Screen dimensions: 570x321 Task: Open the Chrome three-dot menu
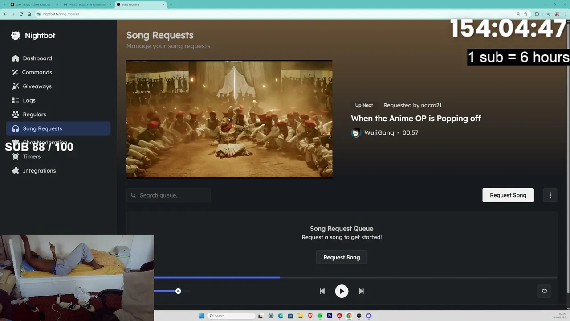coord(565,14)
